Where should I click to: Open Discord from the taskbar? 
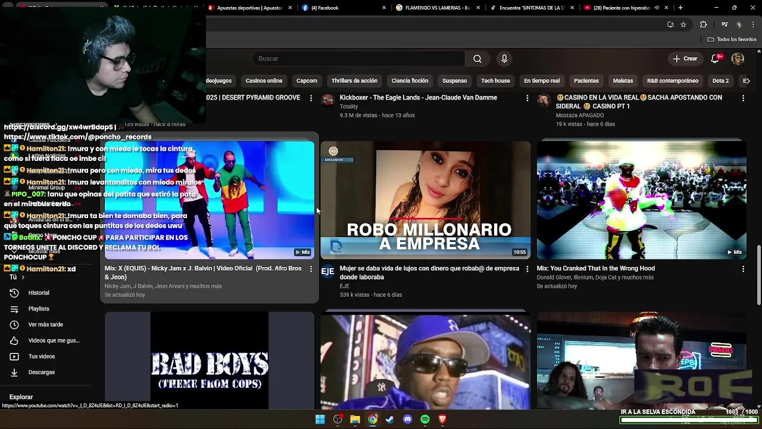[407, 419]
